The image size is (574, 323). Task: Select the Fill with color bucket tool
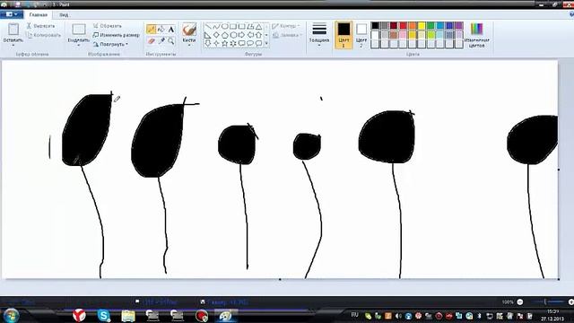pyautogui.click(x=161, y=30)
